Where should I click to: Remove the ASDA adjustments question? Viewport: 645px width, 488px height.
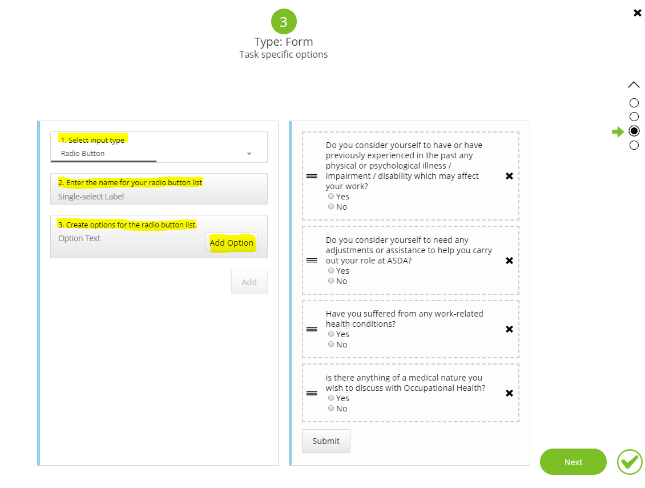[x=509, y=261]
